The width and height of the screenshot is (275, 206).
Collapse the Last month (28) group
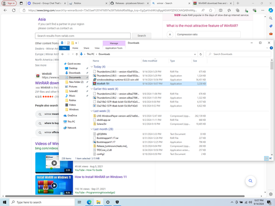[x=92, y=129]
